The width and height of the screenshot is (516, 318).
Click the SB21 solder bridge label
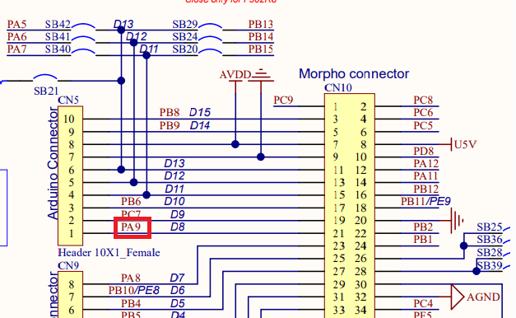[x=46, y=91]
